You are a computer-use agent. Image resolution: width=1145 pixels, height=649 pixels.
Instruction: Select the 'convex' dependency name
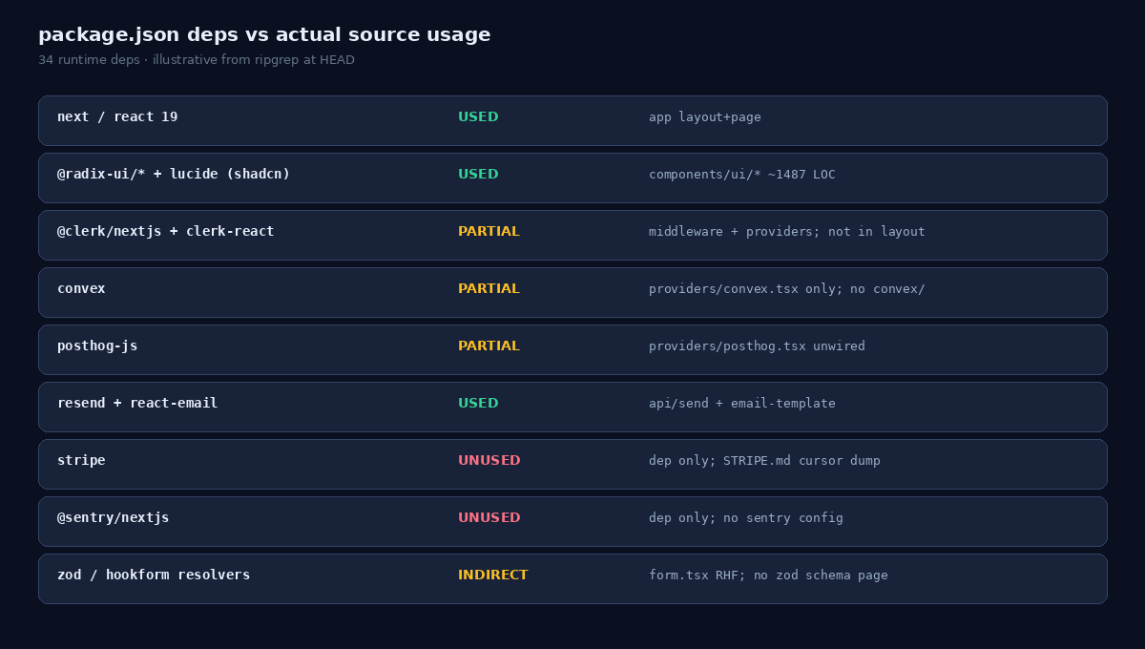point(81,289)
